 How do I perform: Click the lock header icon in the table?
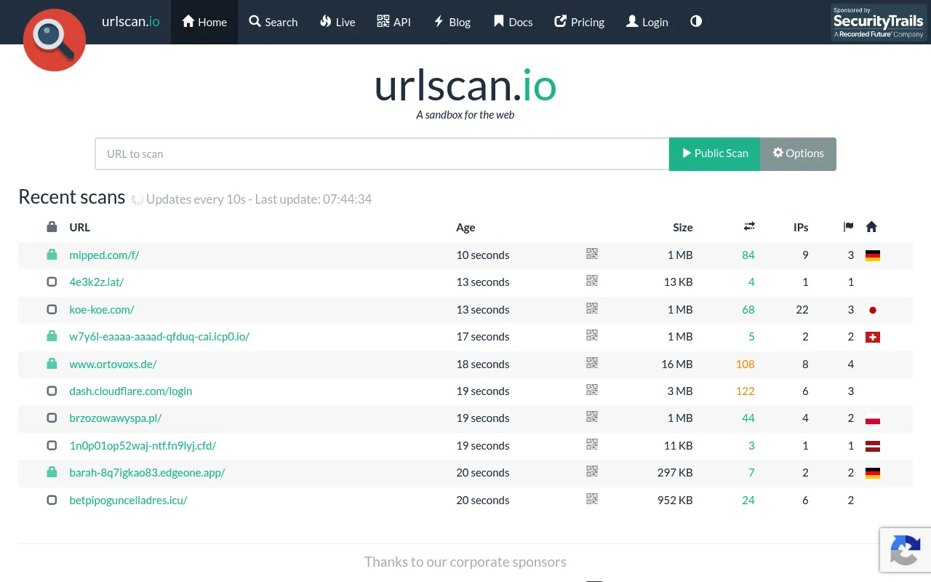(52, 227)
